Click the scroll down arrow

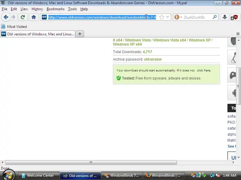click(239, 157)
